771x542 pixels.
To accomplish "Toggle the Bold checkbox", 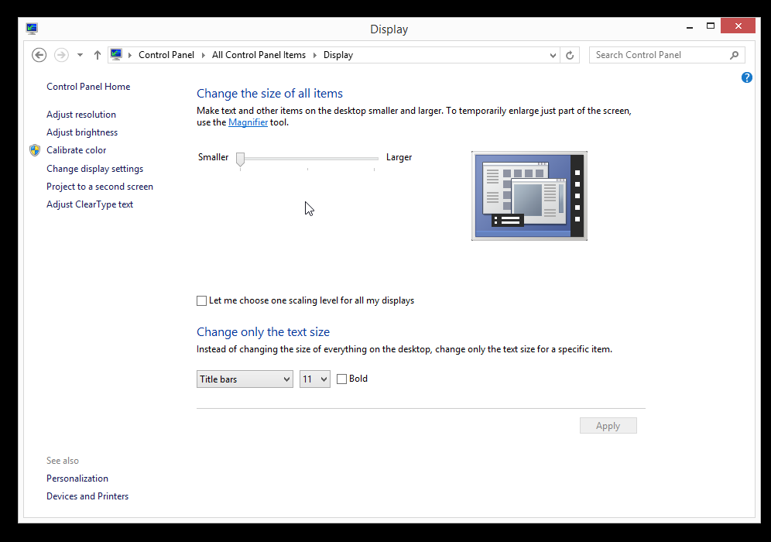I will coord(341,379).
